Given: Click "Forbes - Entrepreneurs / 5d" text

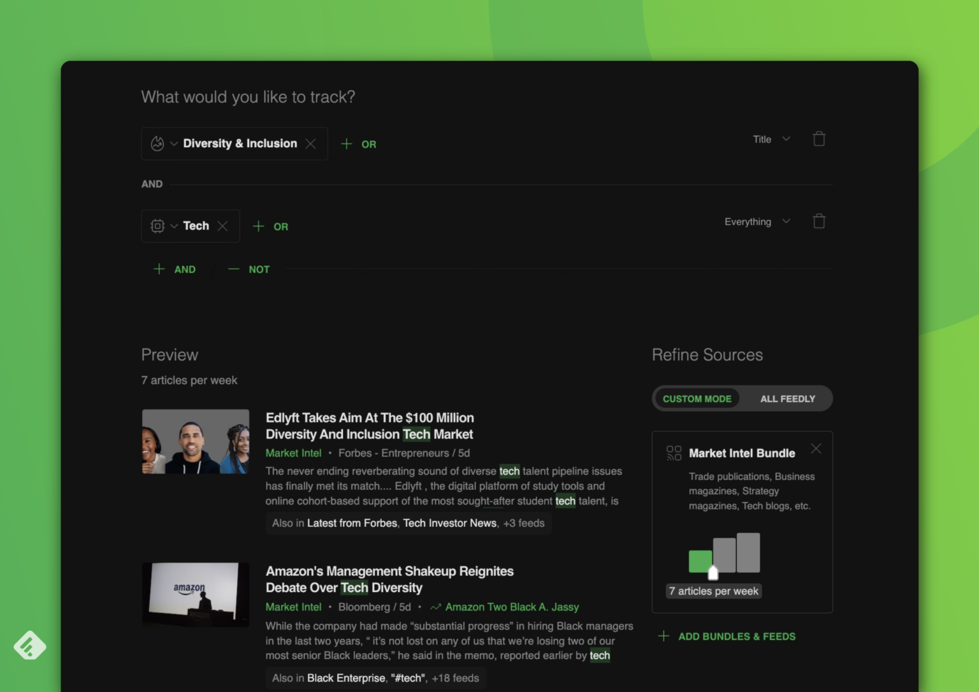Looking at the screenshot, I should (404, 453).
